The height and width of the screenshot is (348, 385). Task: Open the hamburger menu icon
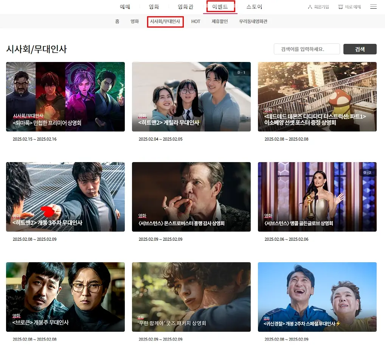tap(373, 7)
